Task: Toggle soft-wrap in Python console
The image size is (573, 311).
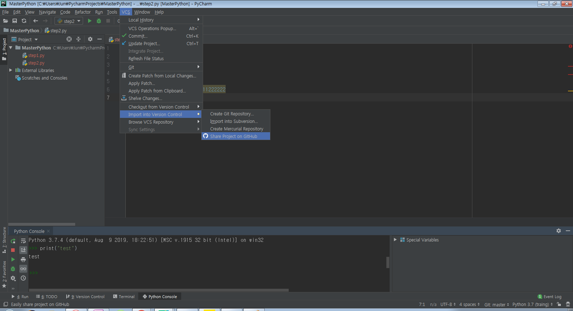Action: [23, 241]
